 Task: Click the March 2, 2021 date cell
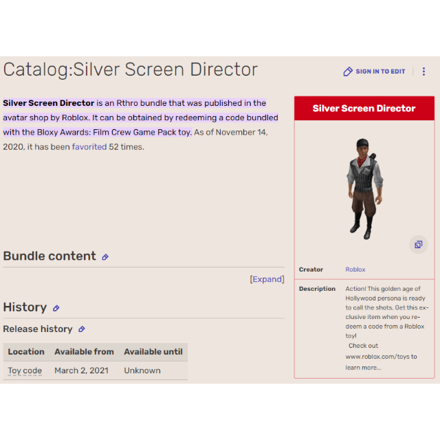(x=81, y=371)
